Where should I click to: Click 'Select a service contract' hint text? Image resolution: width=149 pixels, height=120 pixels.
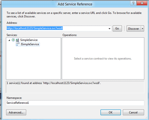pyautogui.click(x=103, y=59)
